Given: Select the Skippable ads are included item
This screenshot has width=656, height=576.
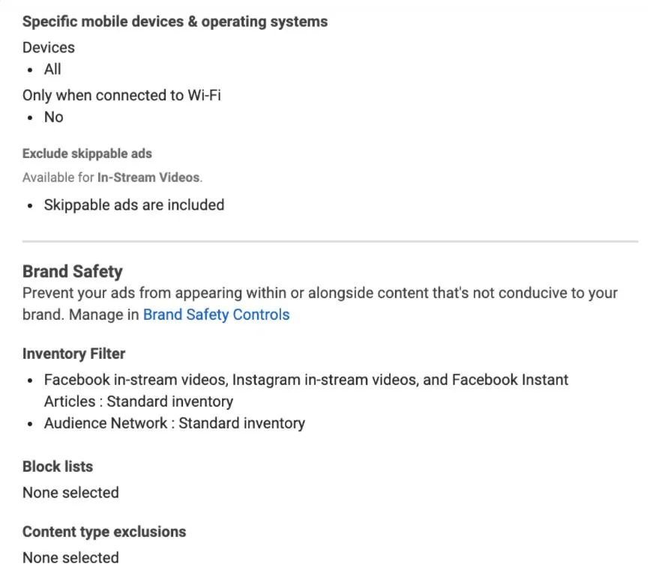Looking at the screenshot, I should pyautogui.click(x=133, y=204).
